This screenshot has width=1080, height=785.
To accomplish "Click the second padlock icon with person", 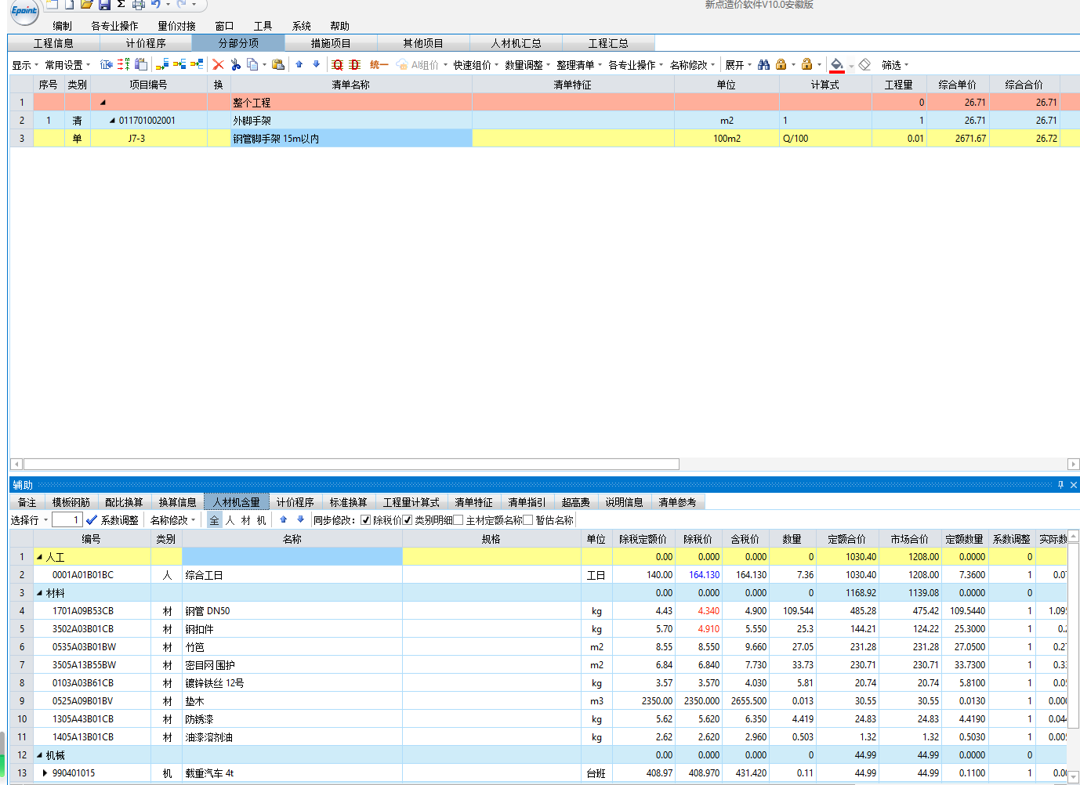I will point(806,65).
